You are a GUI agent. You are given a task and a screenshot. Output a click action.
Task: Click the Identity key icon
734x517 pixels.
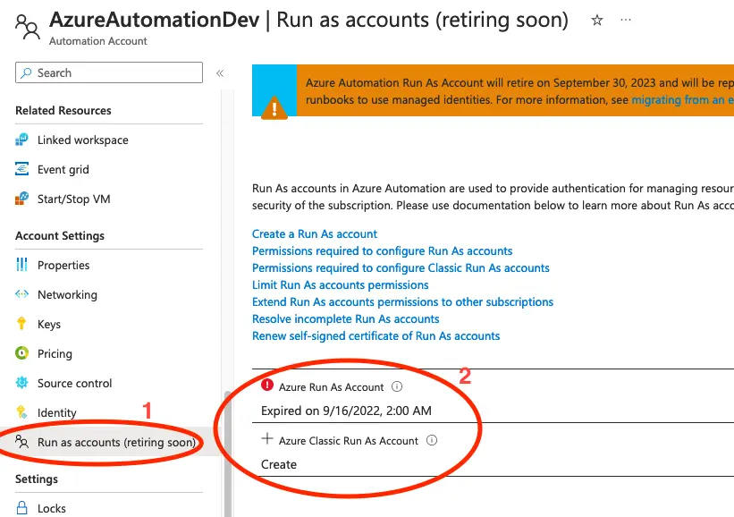(22, 413)
